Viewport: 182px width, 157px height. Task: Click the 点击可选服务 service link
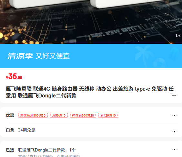coord(68,156)
